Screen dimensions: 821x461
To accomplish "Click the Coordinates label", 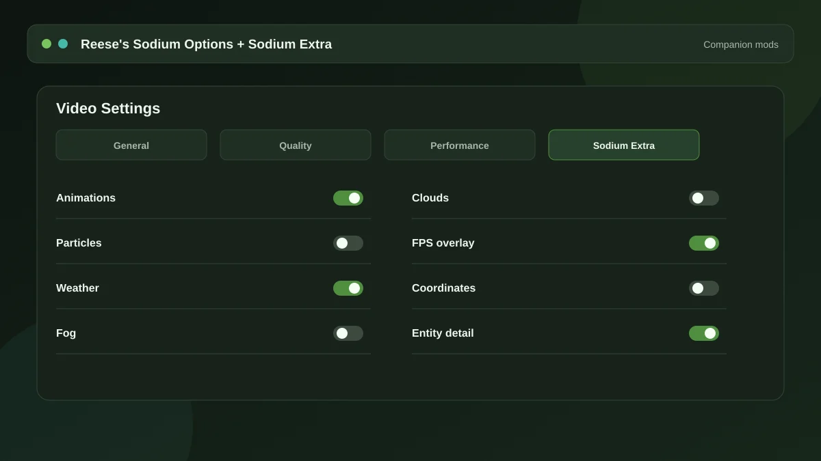I will pos(443,288).
